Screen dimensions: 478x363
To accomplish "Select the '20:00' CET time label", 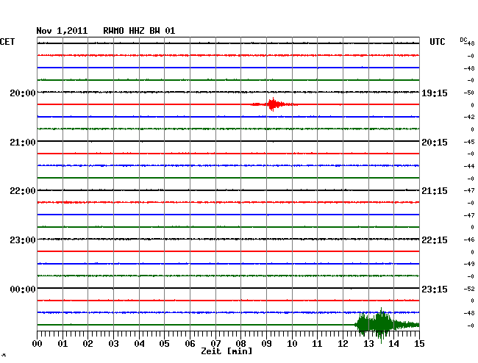I will tap(23, 93).
